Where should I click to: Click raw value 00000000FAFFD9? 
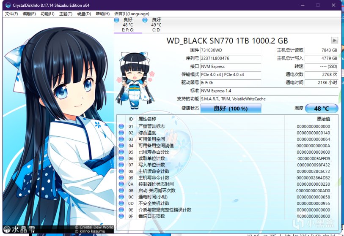[x=314, y=158]
